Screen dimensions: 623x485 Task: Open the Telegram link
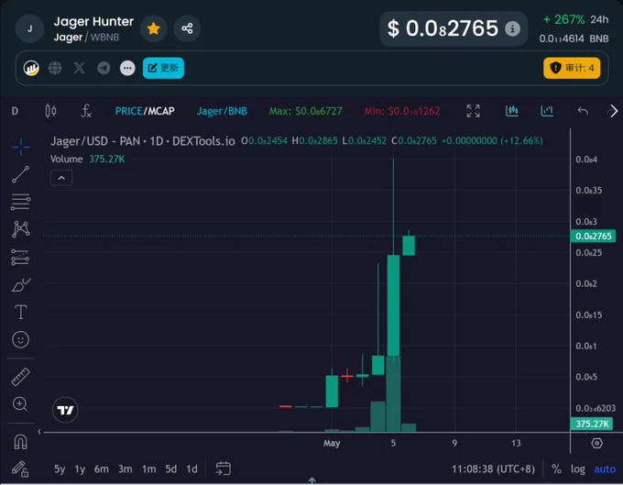click(104, 68)
